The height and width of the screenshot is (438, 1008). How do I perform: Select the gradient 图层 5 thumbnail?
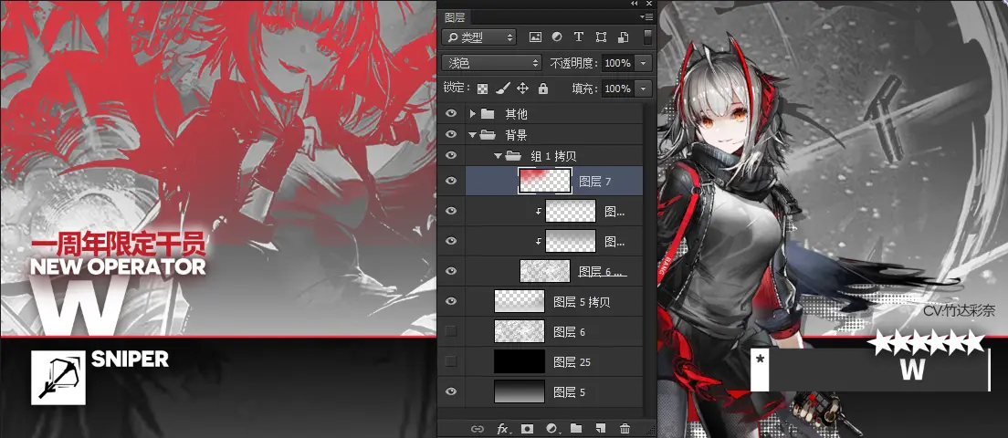click(520, 391)
